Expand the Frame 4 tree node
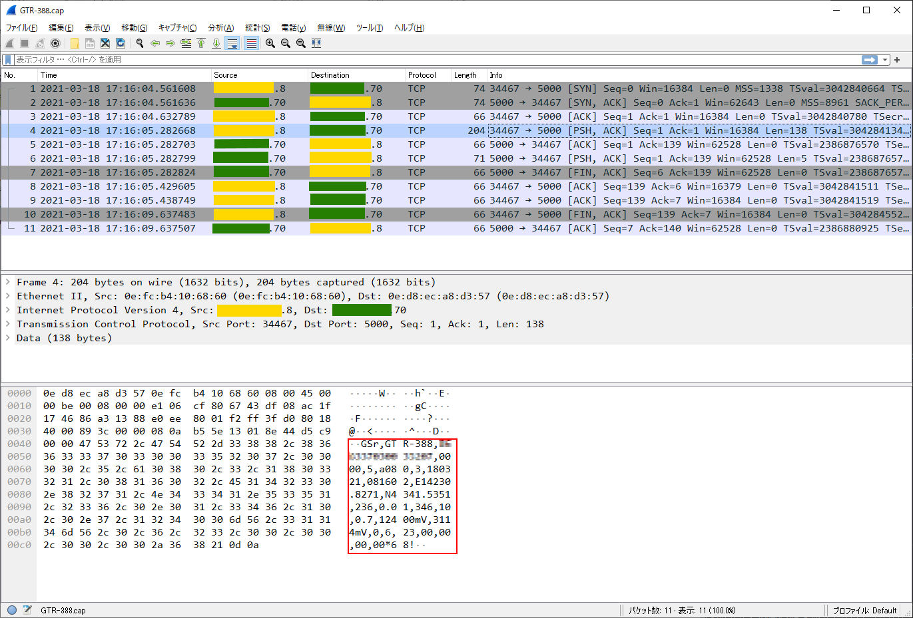The height and width of the screenshot is (618, 913). [8, 282]
